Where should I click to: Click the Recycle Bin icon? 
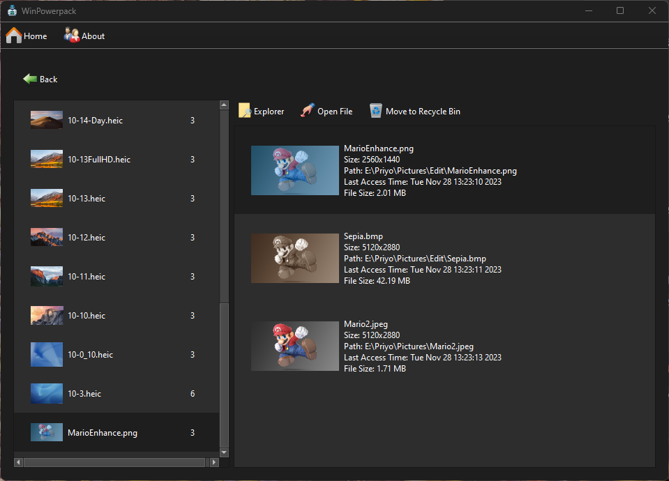[x=376, y=111]
